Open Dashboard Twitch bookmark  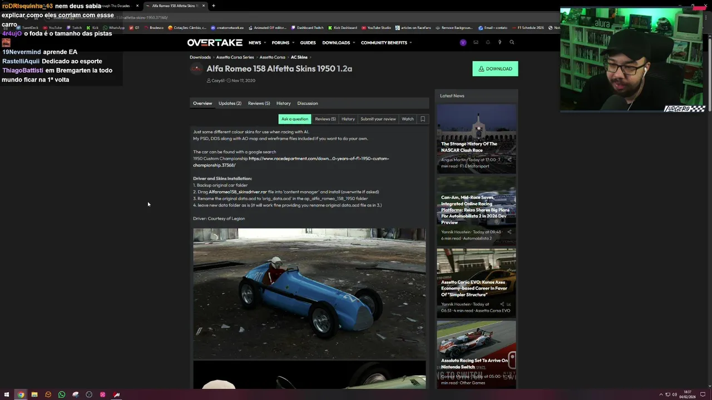[x=308, y=28]
